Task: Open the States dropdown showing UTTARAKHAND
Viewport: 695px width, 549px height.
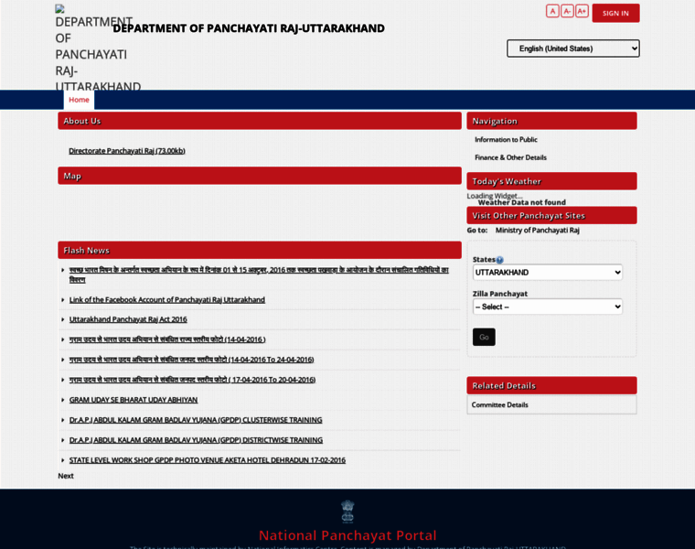Action: [548, 273]
